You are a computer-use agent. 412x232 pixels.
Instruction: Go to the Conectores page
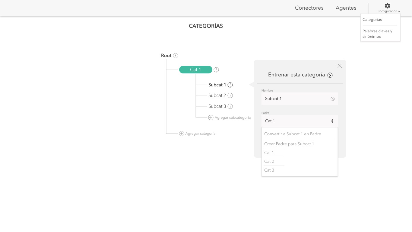coord(309,8)
